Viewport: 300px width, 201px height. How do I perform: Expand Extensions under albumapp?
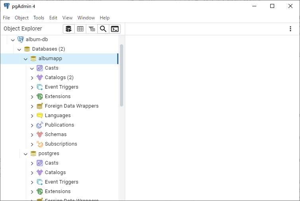point(32,97)
